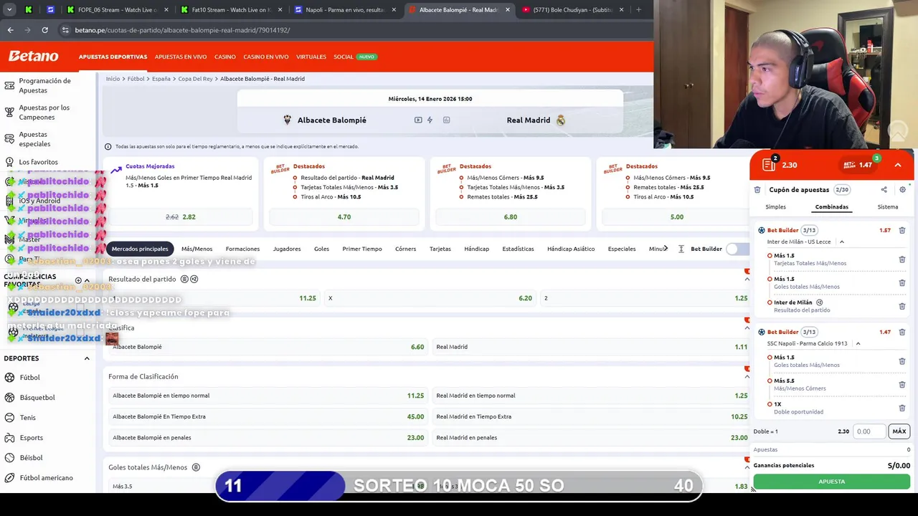This screenshot has width=918, height=516.
Task: Open the statistics chart icon in match header
Action: [446, 120]
